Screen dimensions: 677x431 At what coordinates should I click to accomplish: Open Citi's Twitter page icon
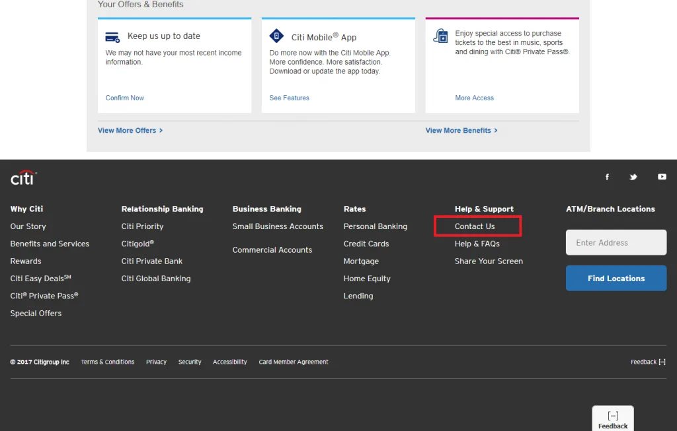click(633, 177)
